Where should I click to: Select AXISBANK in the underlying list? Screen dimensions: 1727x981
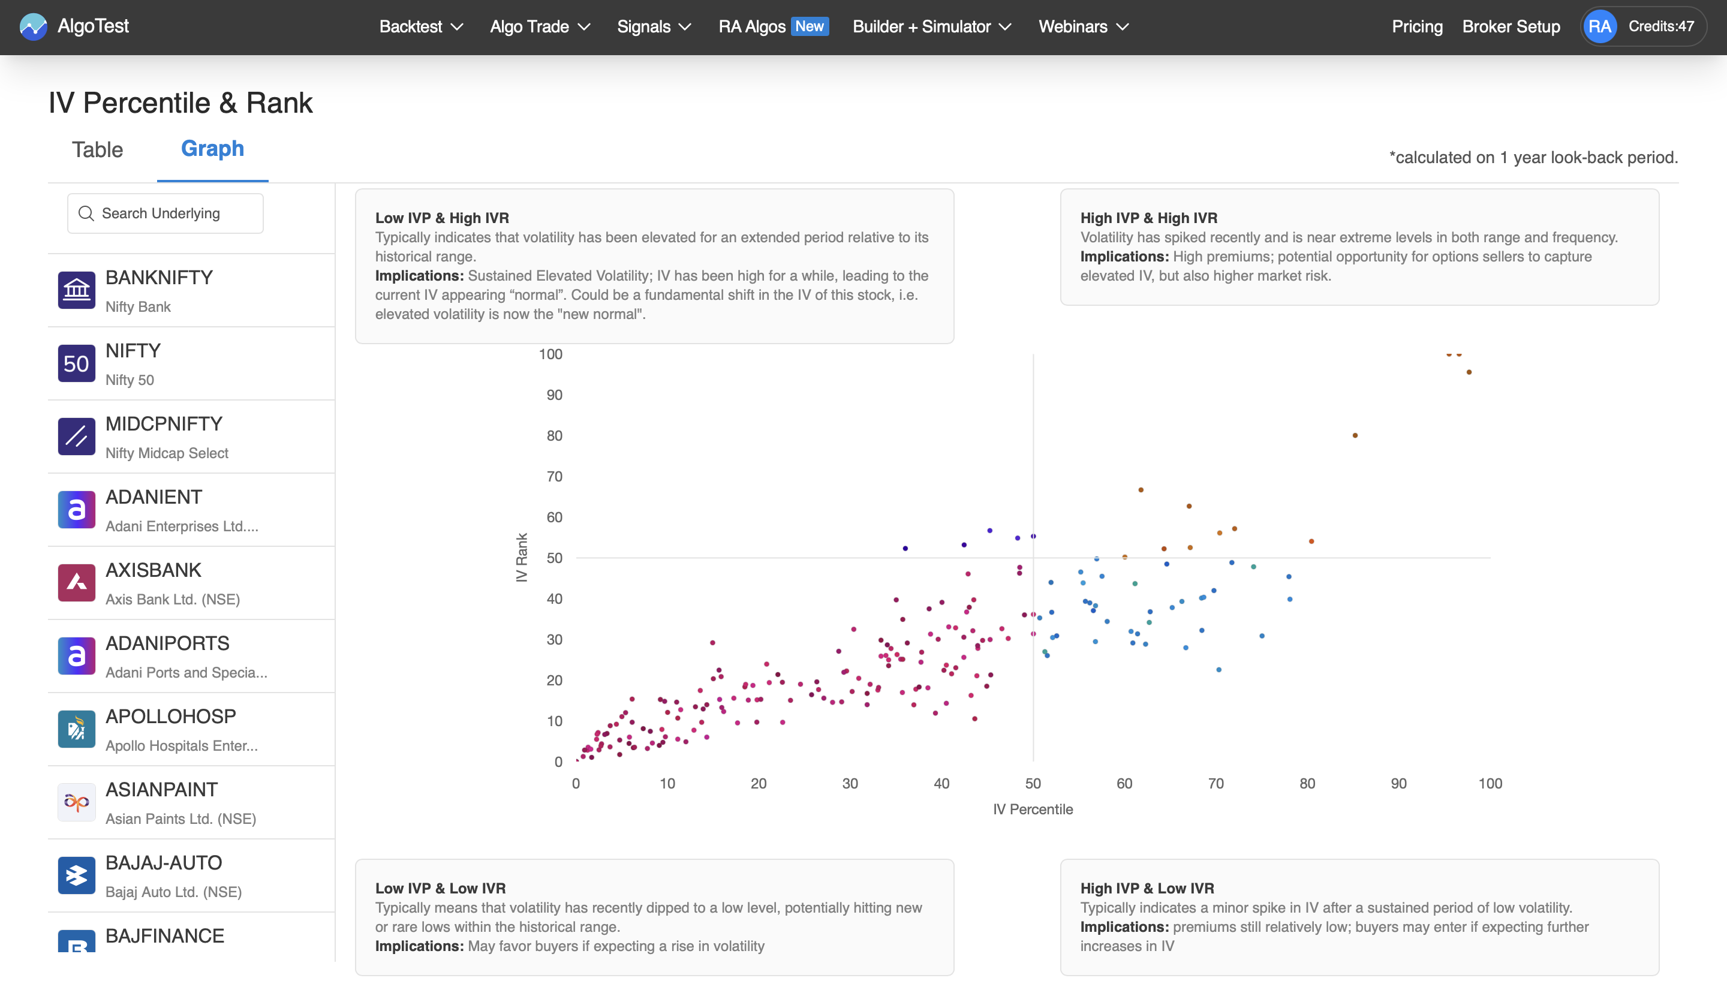click(191, 583)
